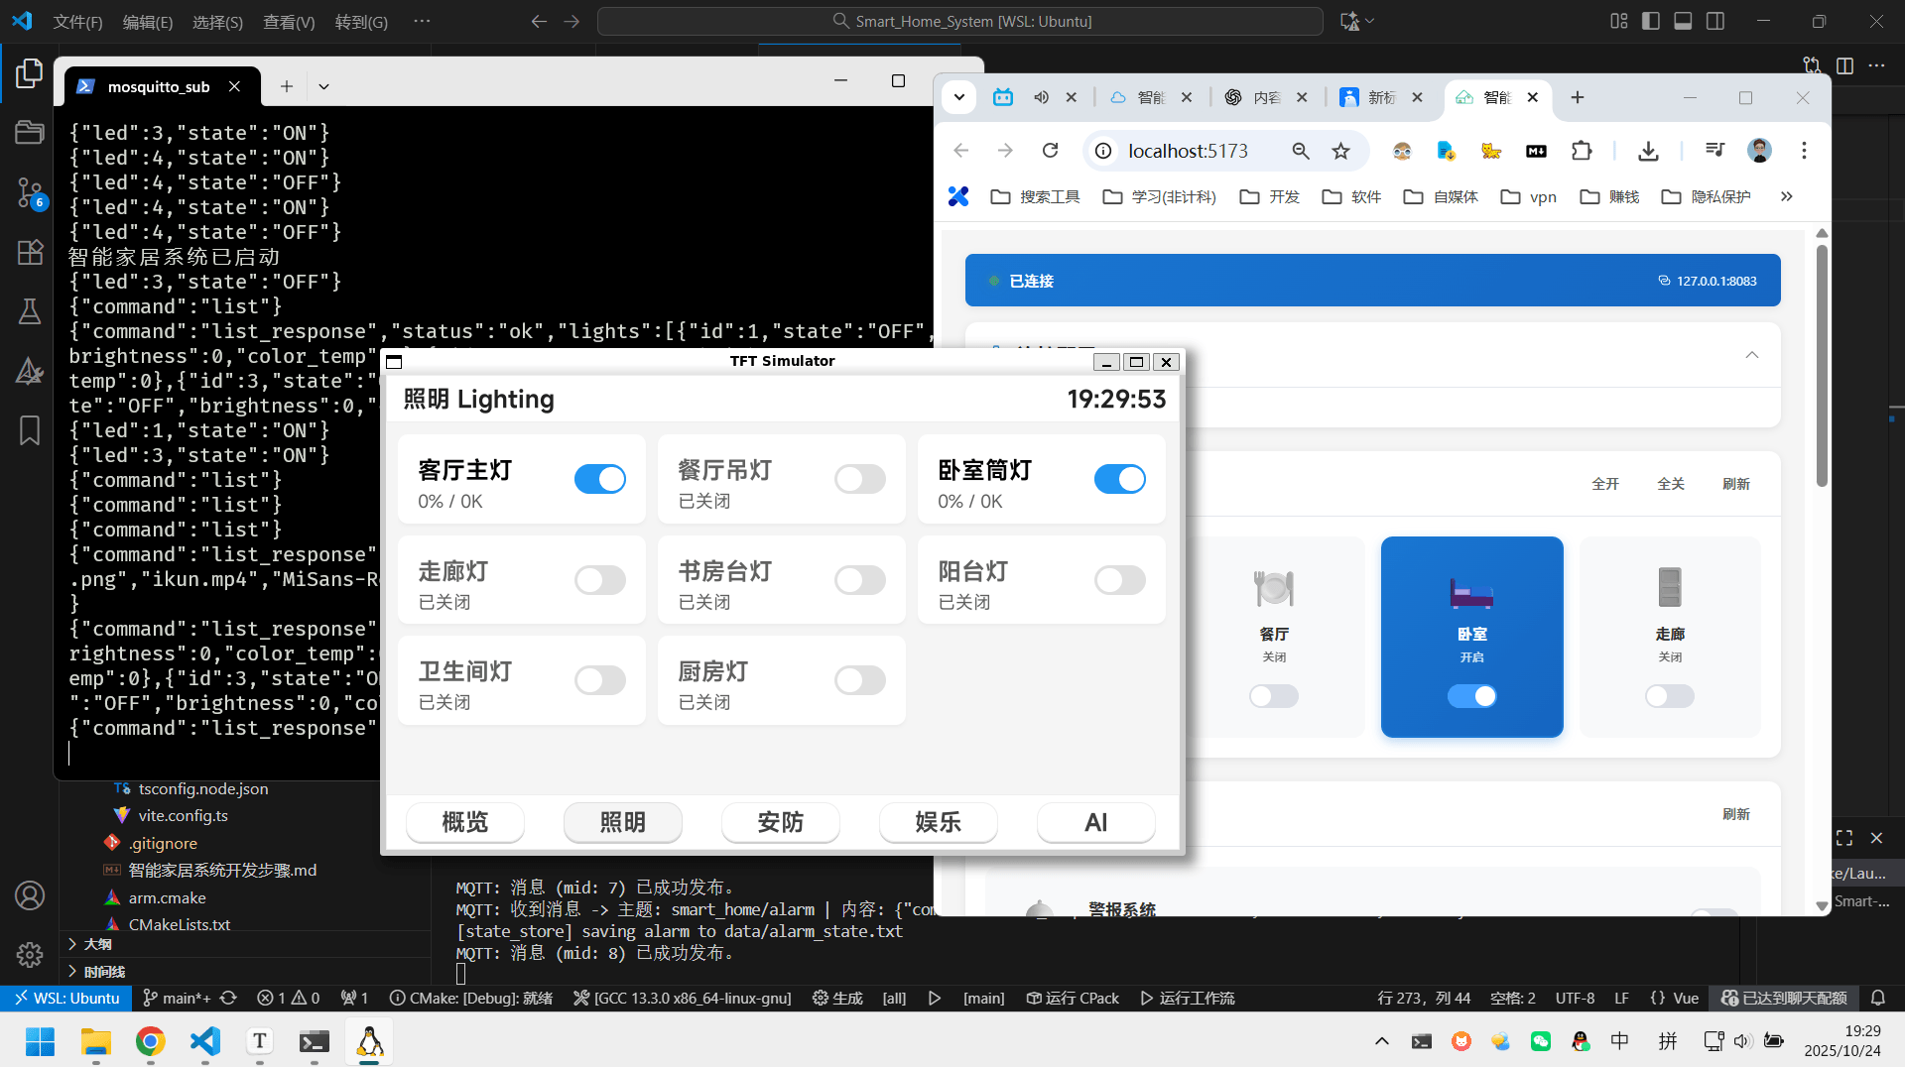Open the Extensions view icon
This screenshot has width=1905, height=1067.
(x=30, y=252)
